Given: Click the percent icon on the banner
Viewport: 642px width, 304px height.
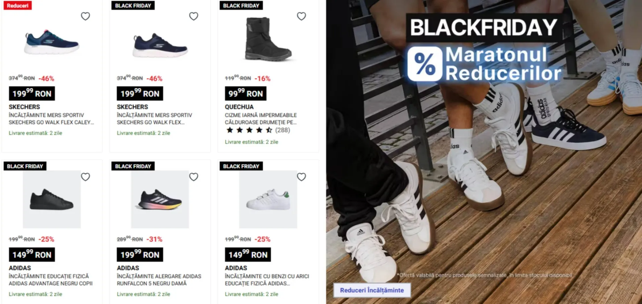Looking at the screenshot, I should coord(425,64).
